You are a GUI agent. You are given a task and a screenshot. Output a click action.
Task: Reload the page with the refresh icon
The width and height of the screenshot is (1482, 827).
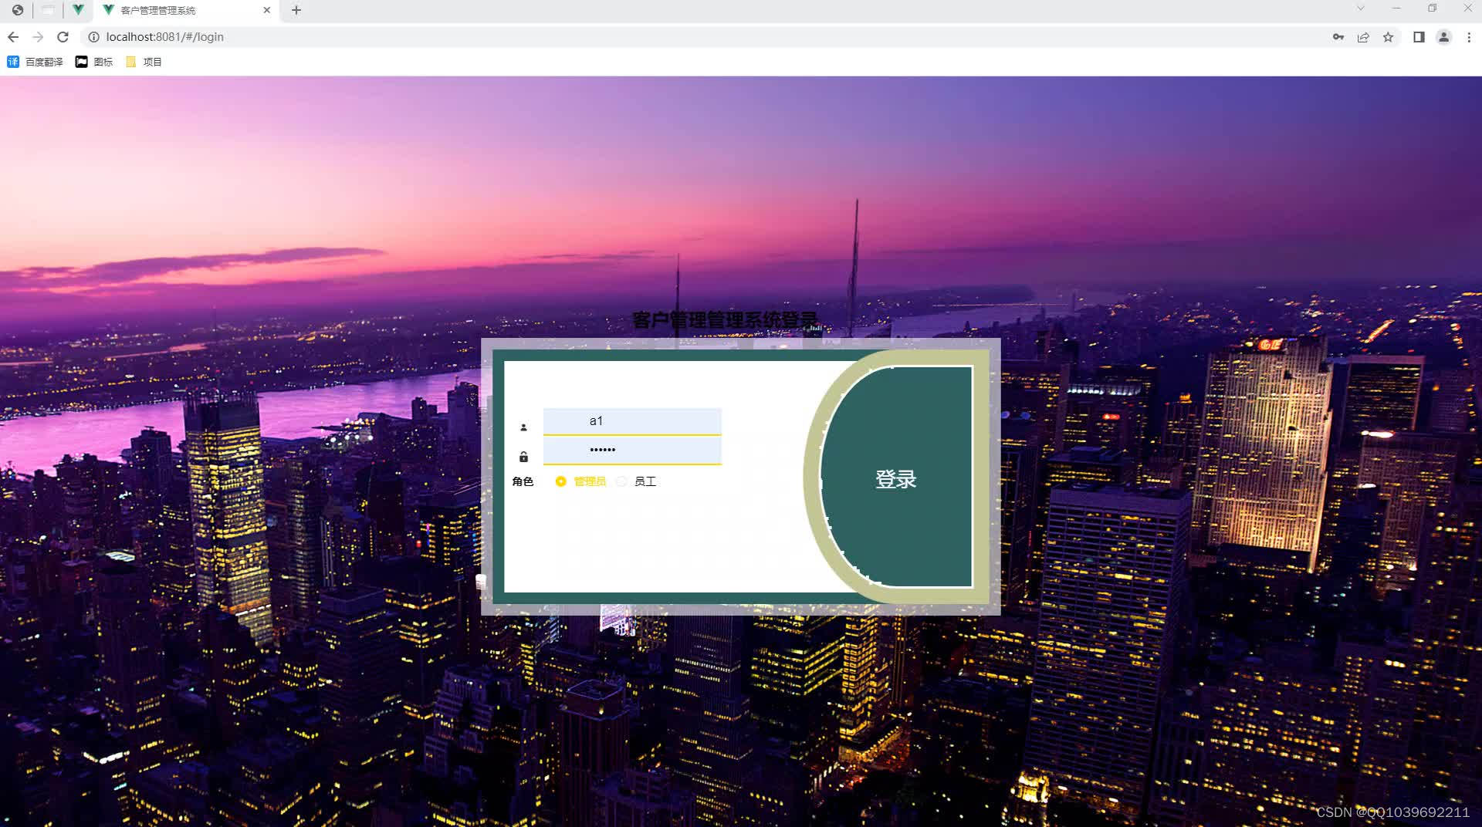click(63, 37)
